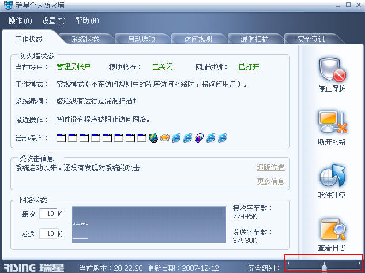Click the 77445K received bytes value
This screenshot has height=273, width=365.
tap(244, 216)
